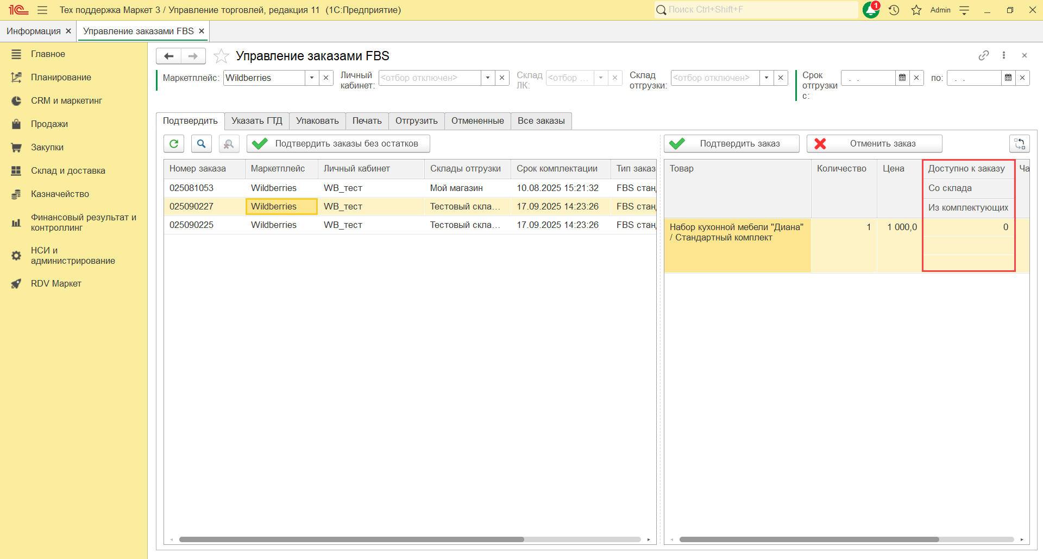Open the Все заказы tab
Screen dimensions: 1043x559
pos(541,120)
